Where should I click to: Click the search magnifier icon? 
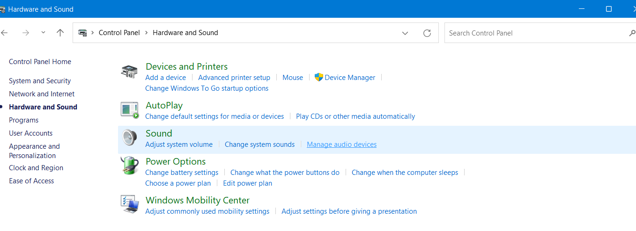coord(632,33)
